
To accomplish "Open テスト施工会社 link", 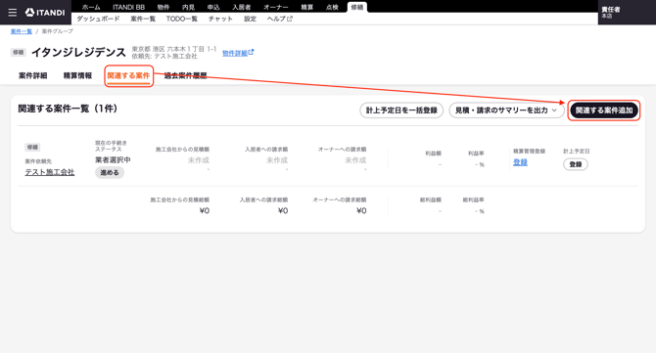I will 50,172.
